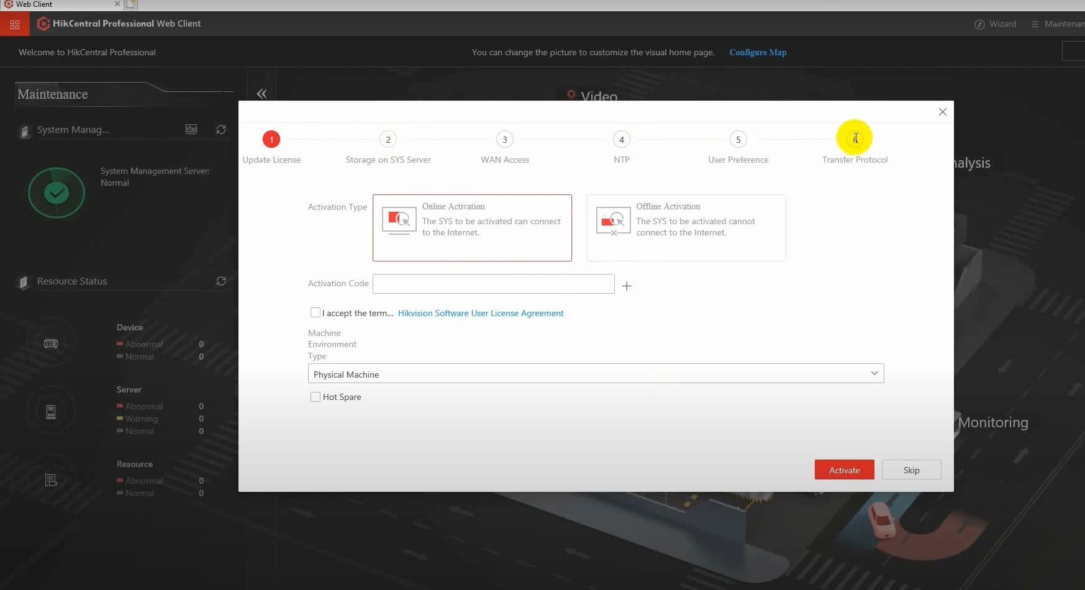Open the Maintenance menu in top bar
The image size is (1085, 590).
(x=1058, y=24)
